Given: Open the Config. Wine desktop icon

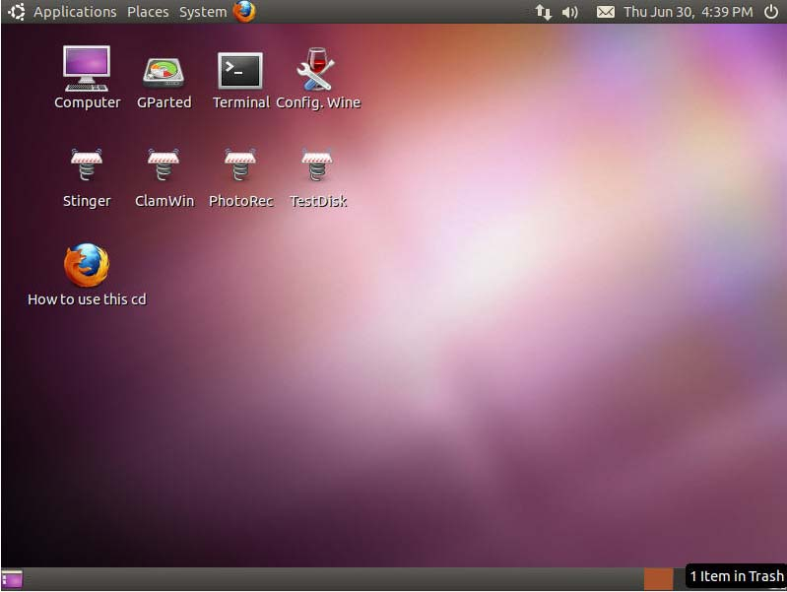Looking at the screenshot, I should pyautogui.click(x=317, y=73).
